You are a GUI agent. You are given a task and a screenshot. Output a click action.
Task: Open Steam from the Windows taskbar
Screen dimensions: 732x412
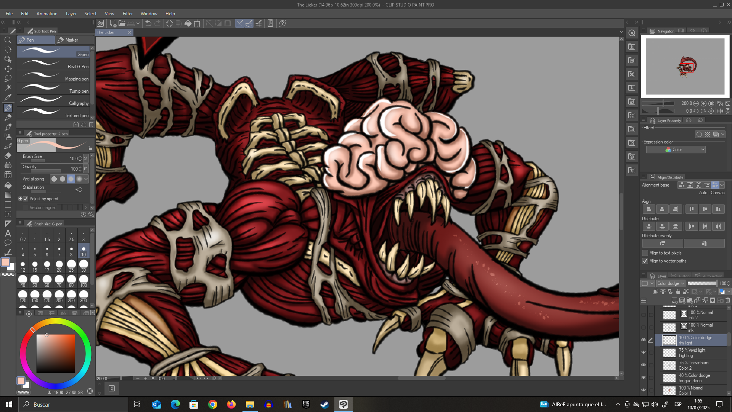coord(324,404)
